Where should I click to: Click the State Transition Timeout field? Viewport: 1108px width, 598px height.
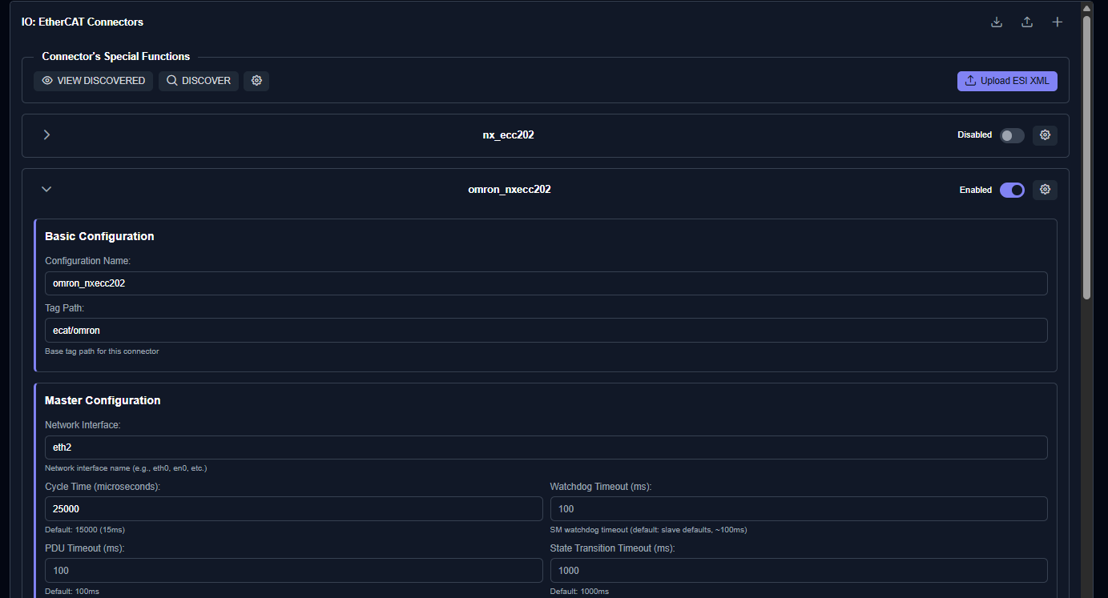(x=798, y=571)
